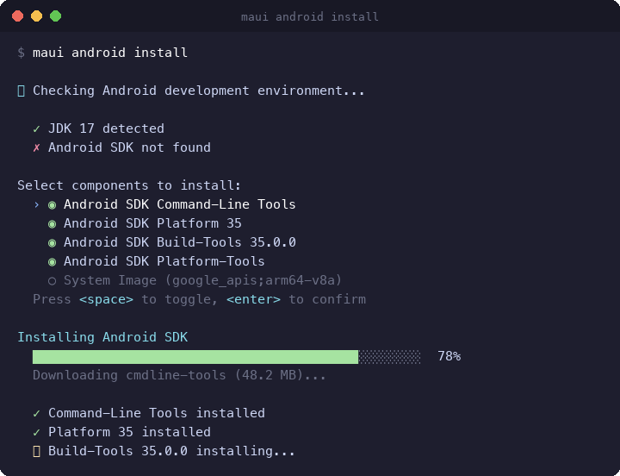Toggle Android SDK Build-Tools 35.0.0 radio marker
The height and width of the screenshot is (476, 620).
52,243
